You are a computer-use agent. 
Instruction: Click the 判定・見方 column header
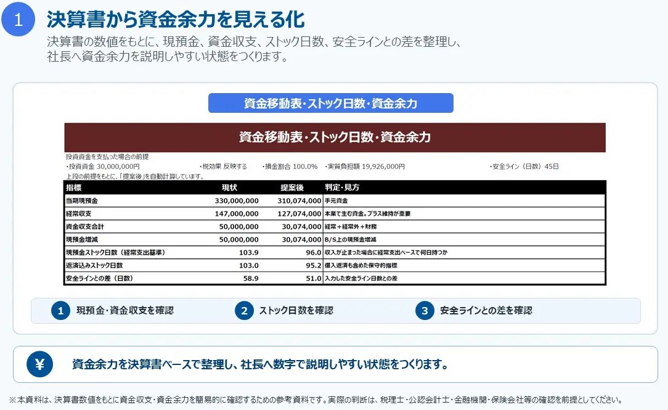341,187
